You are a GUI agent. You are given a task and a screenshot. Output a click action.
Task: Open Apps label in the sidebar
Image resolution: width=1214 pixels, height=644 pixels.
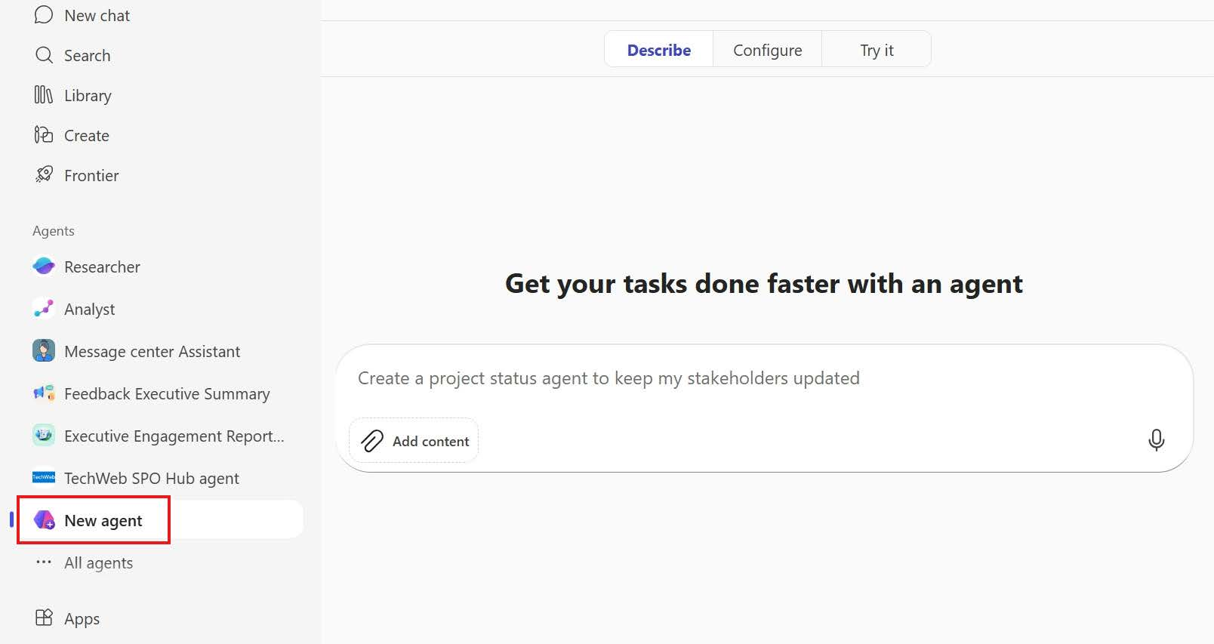[82, 619]
